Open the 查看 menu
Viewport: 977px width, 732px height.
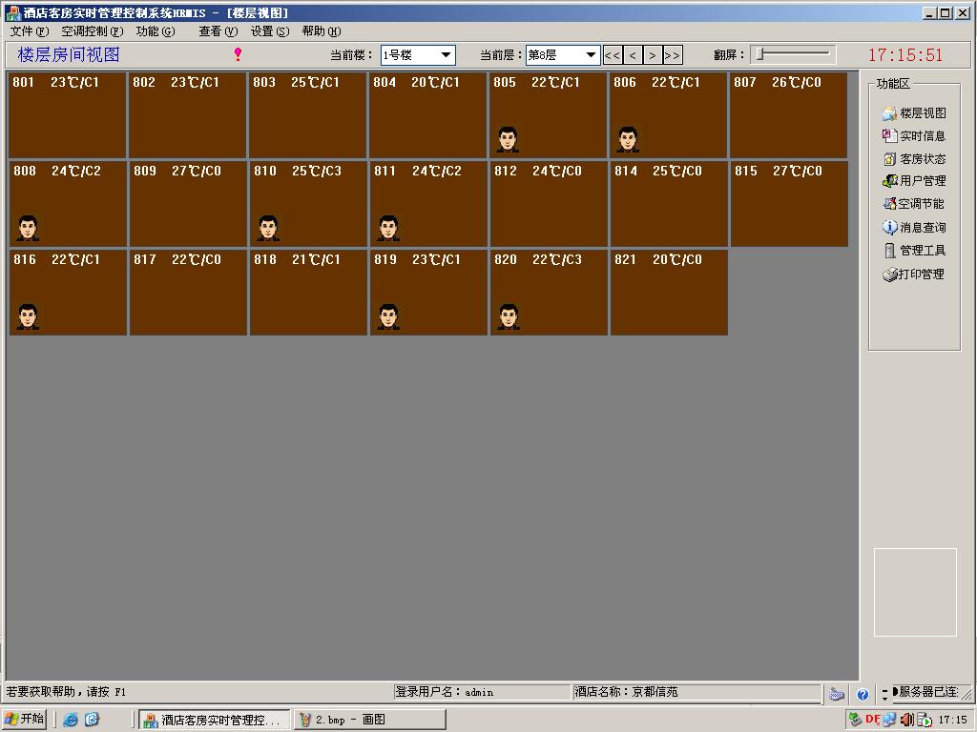[x=218, y=31]
